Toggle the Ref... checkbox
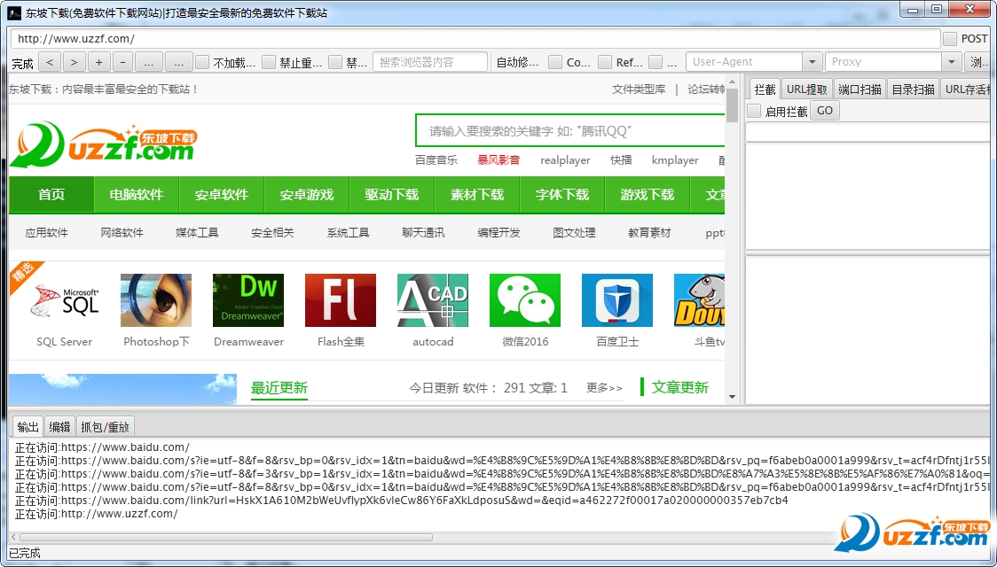 (605, 62)
